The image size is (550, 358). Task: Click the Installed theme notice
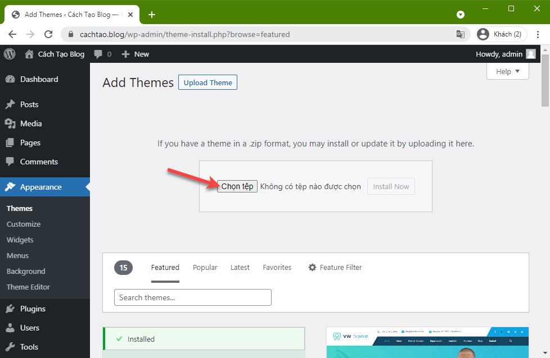(204, 339)
